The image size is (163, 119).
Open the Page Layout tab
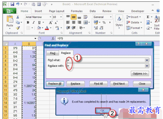coord(57,11)
